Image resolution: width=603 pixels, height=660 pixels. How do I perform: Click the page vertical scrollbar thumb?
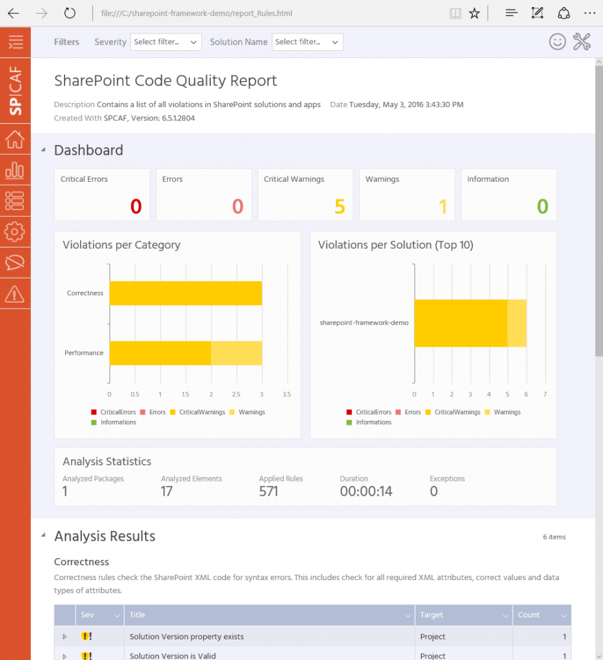tap(598, 211)
